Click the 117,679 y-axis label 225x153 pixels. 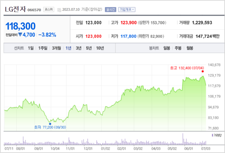pyautogui.click(x=214, y=86)
